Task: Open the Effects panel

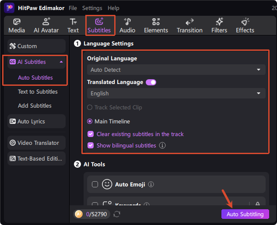Action: pos(245,26)
